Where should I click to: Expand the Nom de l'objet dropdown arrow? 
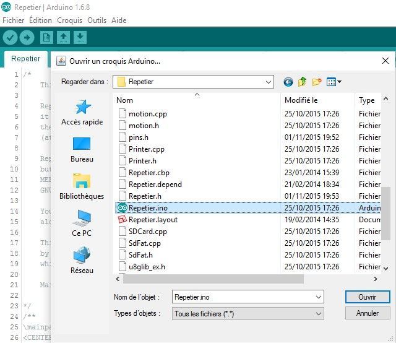319,297
